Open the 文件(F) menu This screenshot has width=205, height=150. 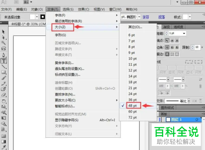[x=6, y=9]
